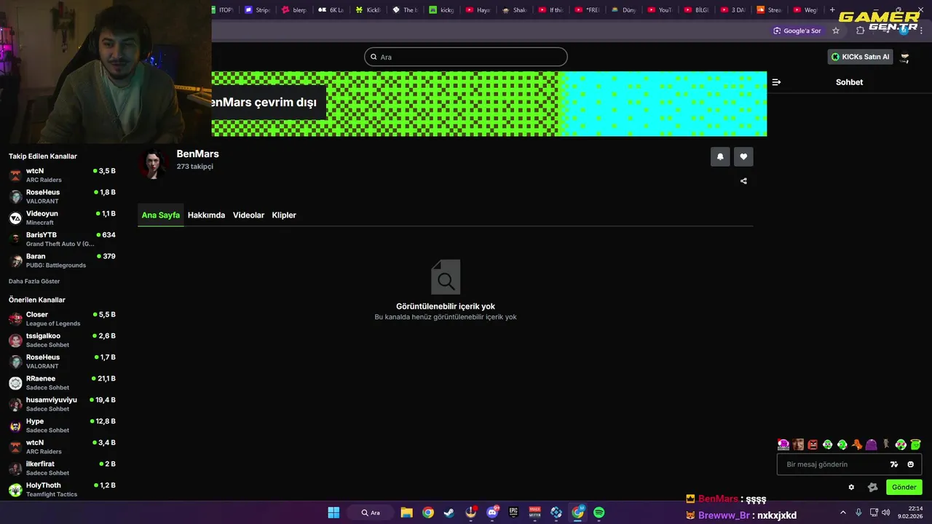Click the BenMars profile avatar

[x=153, y=164]
